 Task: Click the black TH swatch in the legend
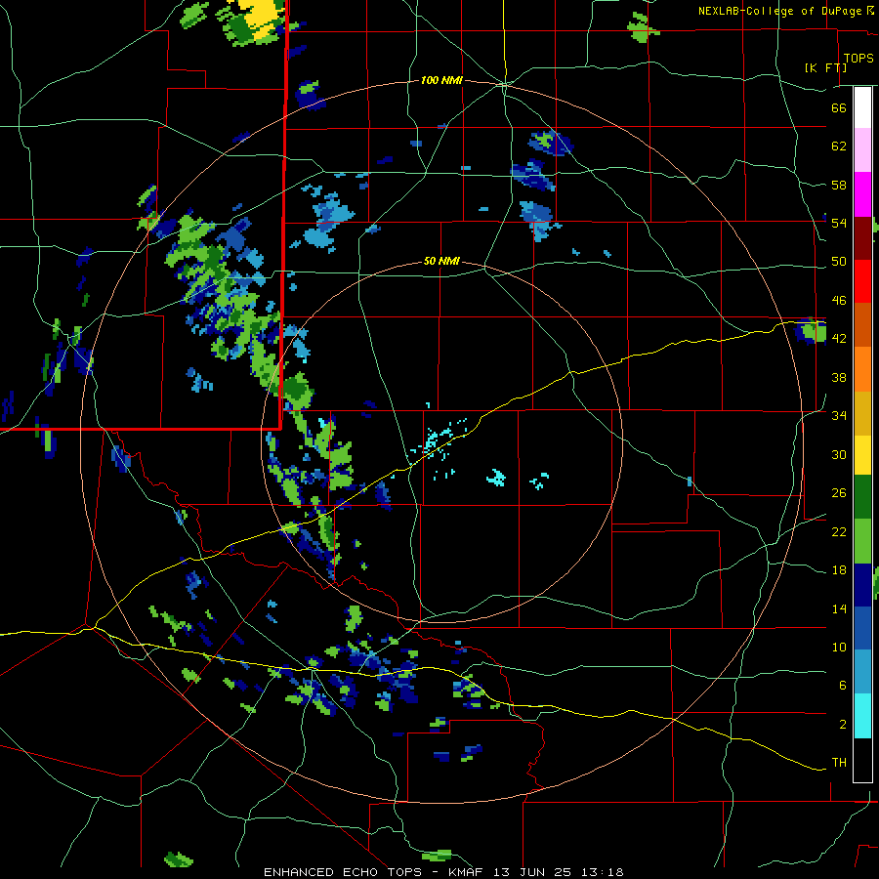862,760
